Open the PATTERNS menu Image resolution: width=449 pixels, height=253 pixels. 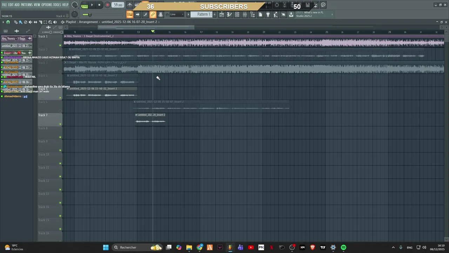[27, 5]
